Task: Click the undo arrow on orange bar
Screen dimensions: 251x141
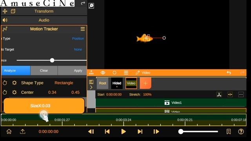Action: [229, 73]
